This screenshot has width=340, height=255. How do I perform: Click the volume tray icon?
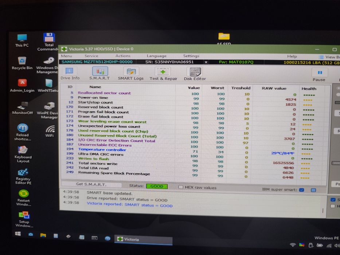(x=337, y=246)
